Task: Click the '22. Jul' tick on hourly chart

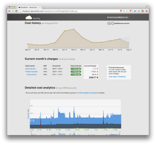Action: (105, 130)
